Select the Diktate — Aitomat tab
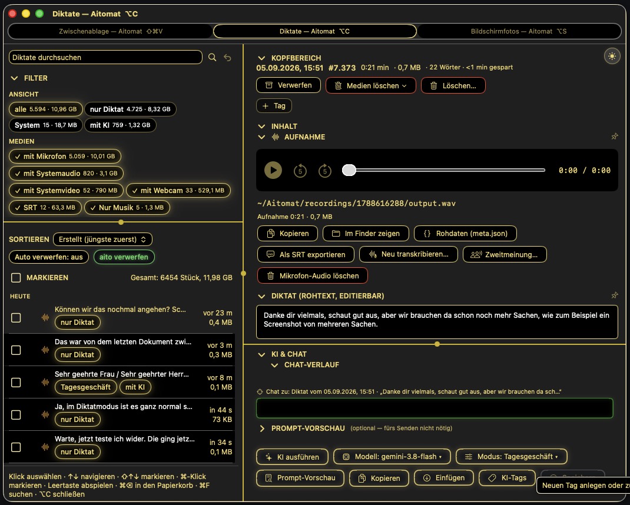Viewport: 630px width, 505px height. click(x=314, y=31)
